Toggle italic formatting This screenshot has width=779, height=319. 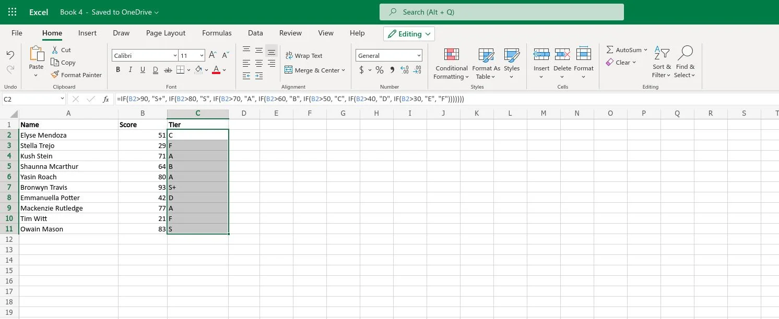[x=130, y=70]
